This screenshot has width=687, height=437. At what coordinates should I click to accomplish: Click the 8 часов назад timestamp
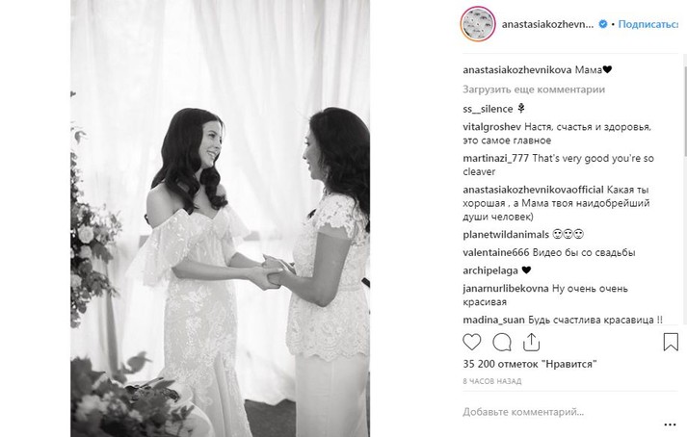492,381
